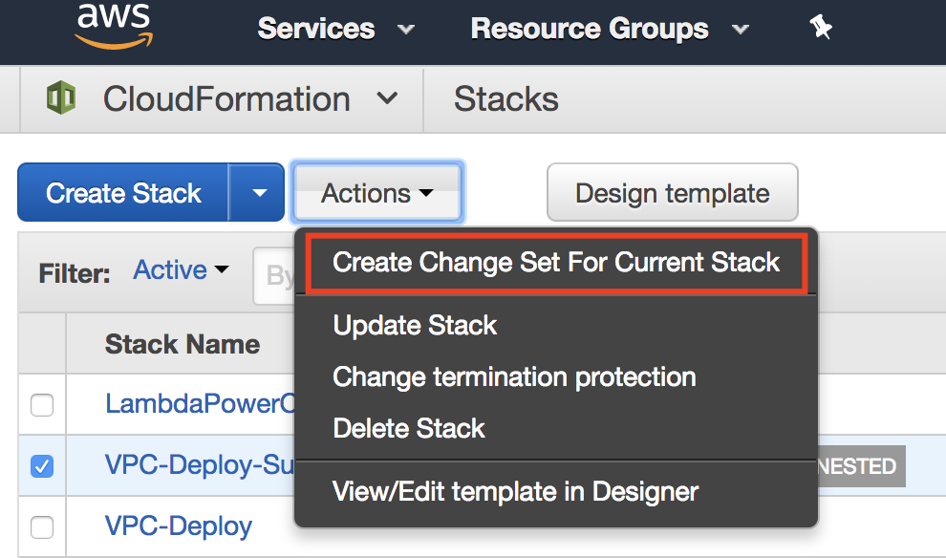Screen dimensions: 946x558
Task: Click the Actions dropdown button
Action: (x=377, y=193)
